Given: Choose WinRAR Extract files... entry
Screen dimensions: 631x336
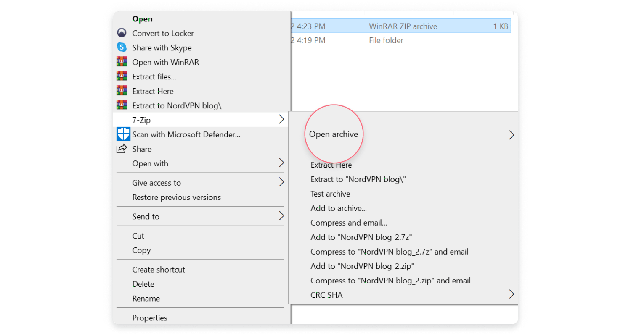Looking at the screenshot, I should click(154, 76).
